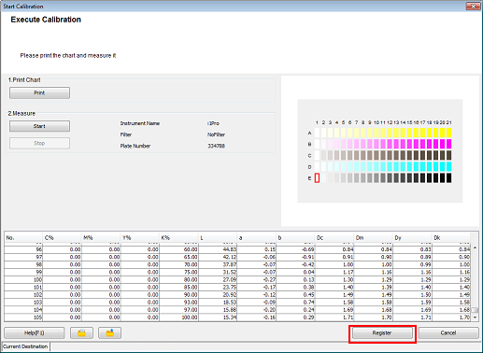Click the full yellow patch A21
Viewport: 483px width, 353px height.
coord(448,133)
